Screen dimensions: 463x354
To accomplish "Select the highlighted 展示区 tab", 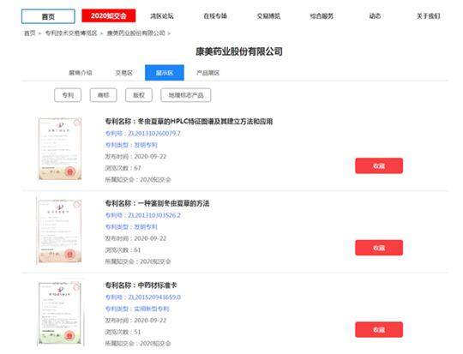I will coord(165,73).
